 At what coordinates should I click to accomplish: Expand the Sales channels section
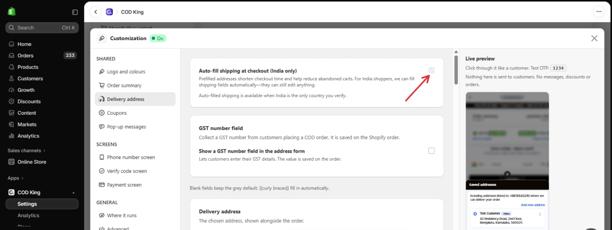tap(27, 150)
